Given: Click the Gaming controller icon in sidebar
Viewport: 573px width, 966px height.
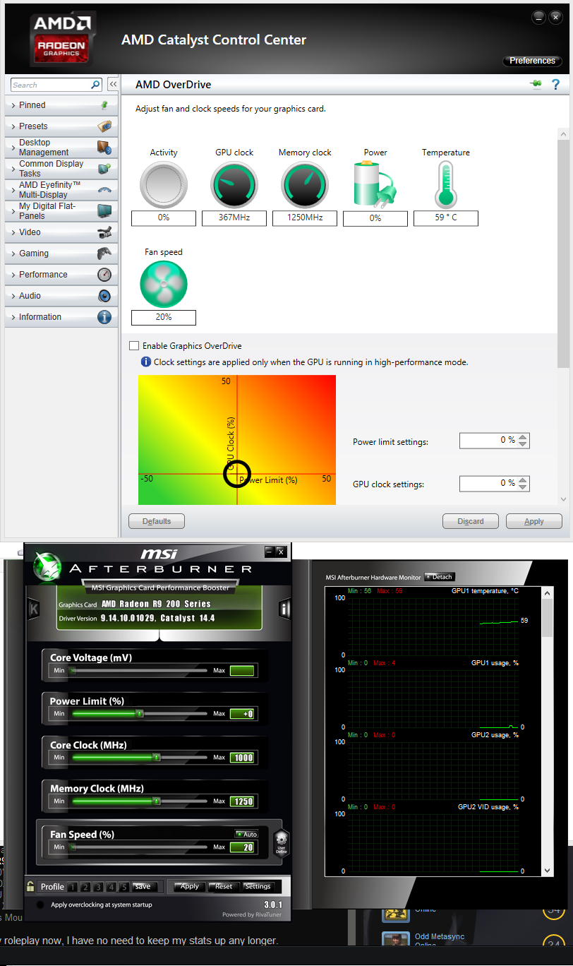Looking at the screenshot, I should (104, 253).
